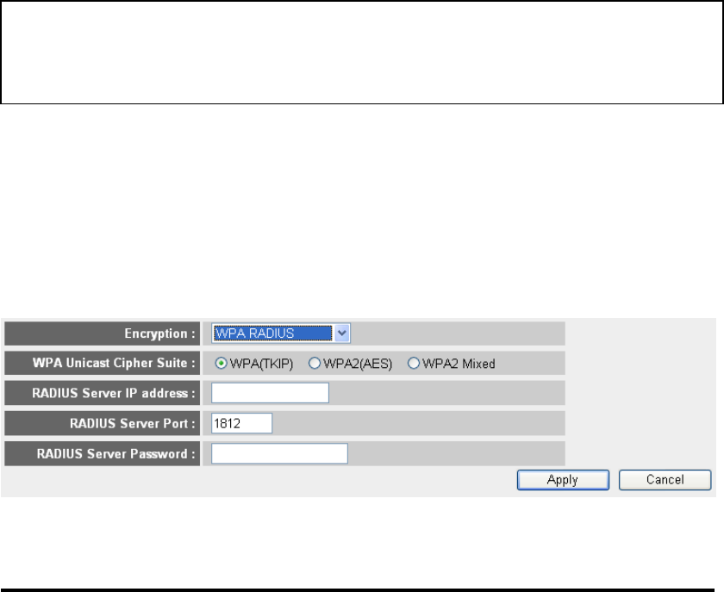Focus the RADIUS Server Password field
This screenshot has width=724, height=592.
tap(279, 453)
